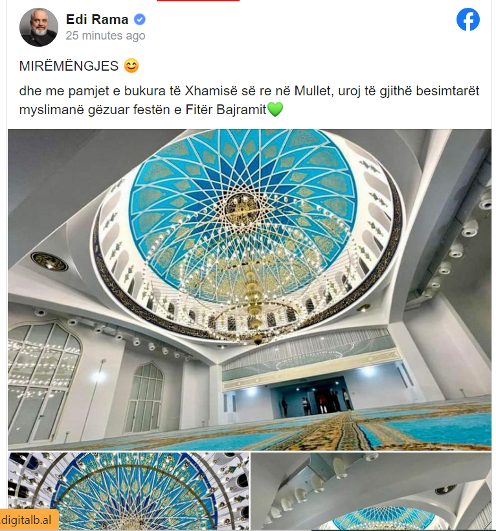Click the digitalb.al watermark label
The height and width of the screenshot is (531, 496).
(x=27, y=520)
